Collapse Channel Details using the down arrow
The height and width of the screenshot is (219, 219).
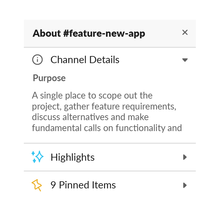(x=185, y=60)
